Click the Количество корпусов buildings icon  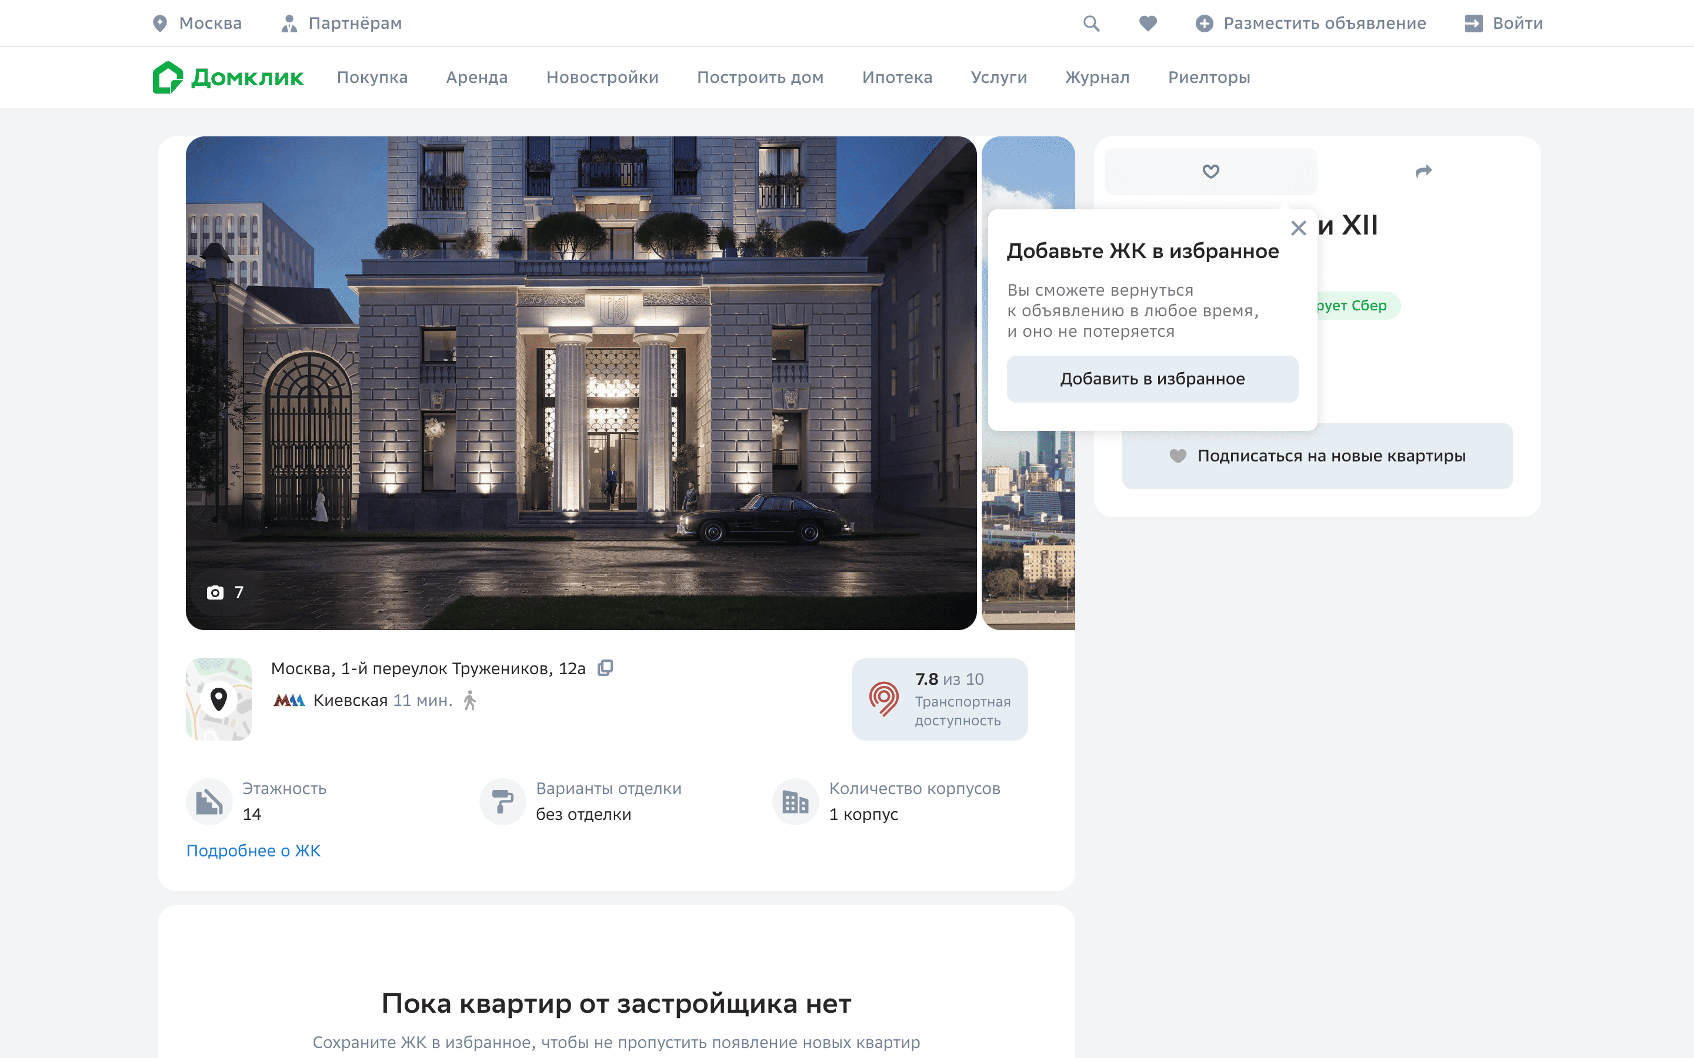[x=795, y=801]
